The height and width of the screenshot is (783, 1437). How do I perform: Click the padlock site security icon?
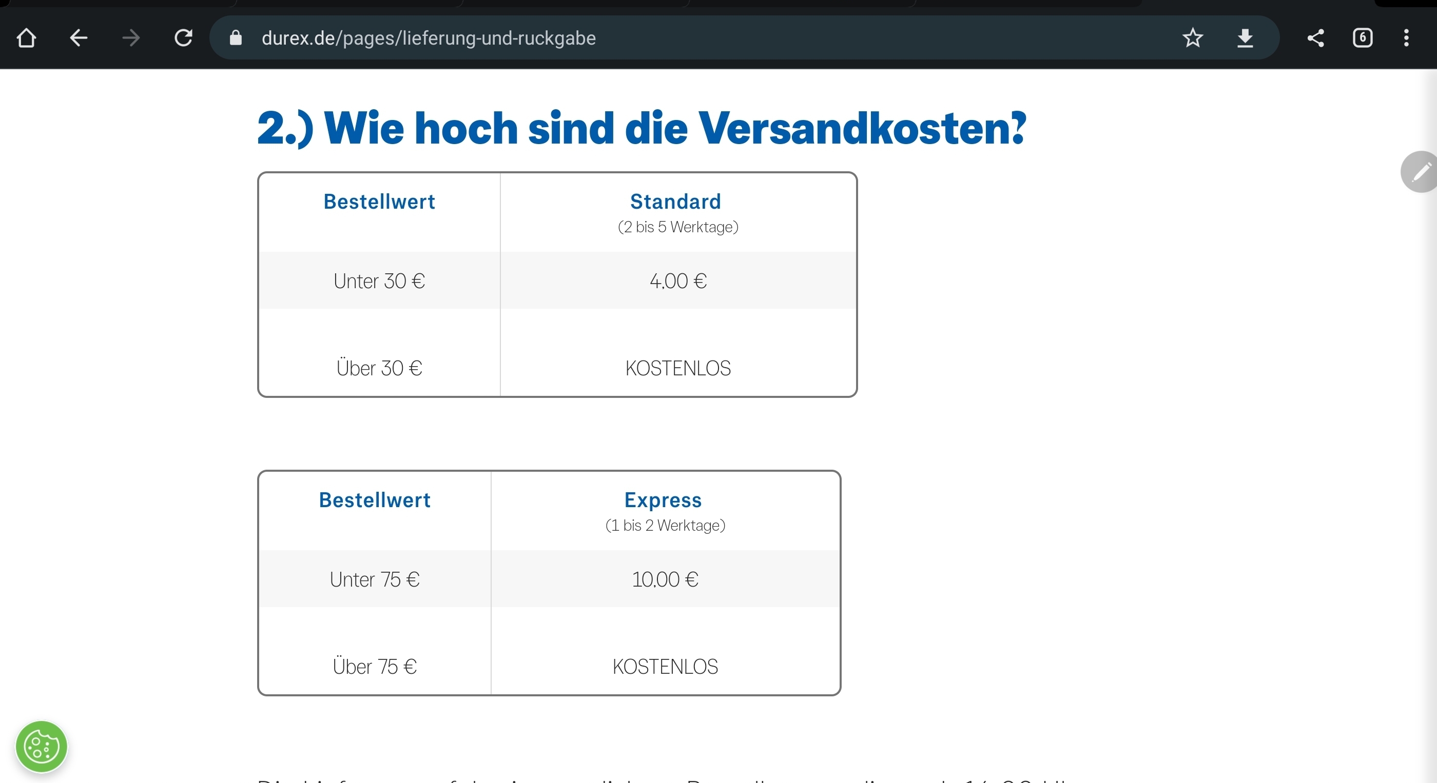coord(236,38)
